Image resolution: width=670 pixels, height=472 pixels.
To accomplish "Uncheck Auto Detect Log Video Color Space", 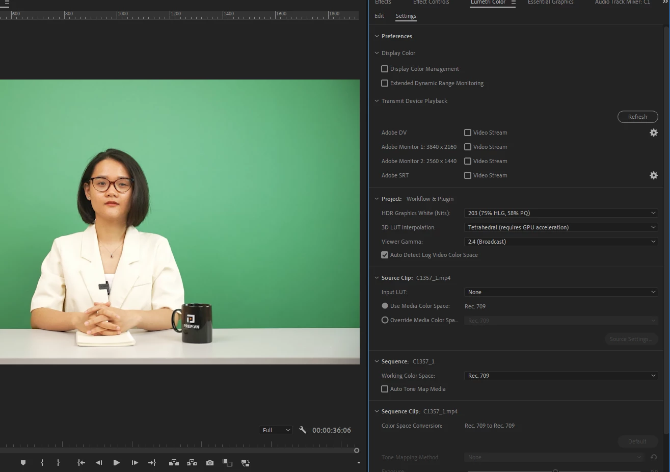I will (x=385, y=255).
